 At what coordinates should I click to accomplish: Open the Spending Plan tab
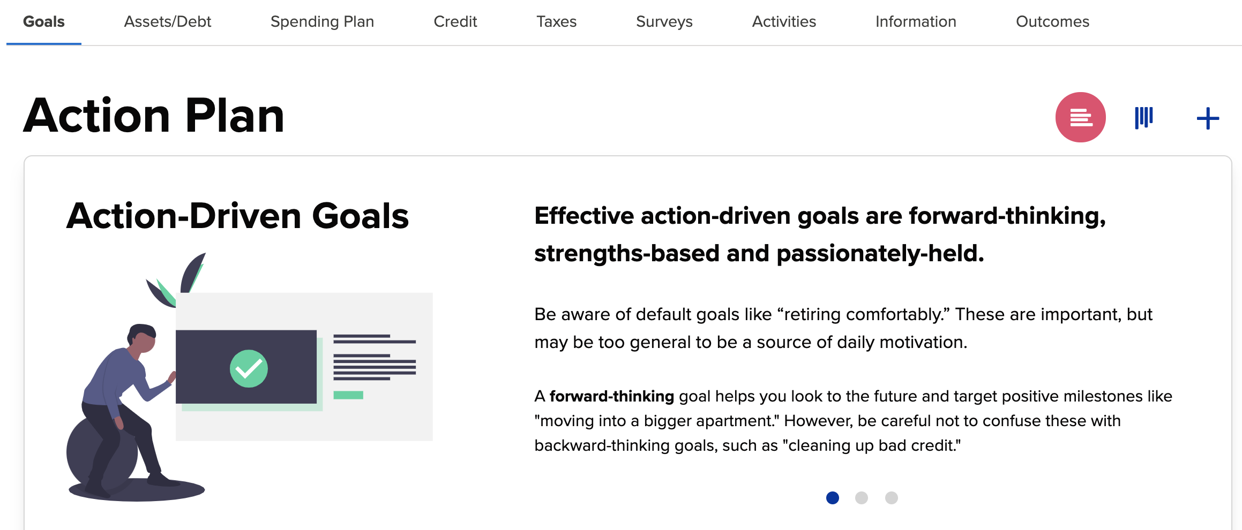click(322, 22)
